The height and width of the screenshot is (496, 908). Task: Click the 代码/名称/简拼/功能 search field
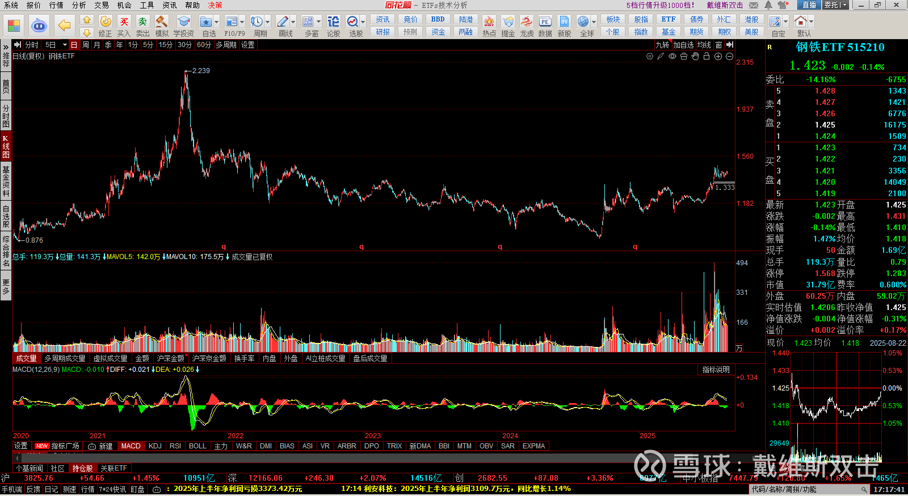point(809,489)
